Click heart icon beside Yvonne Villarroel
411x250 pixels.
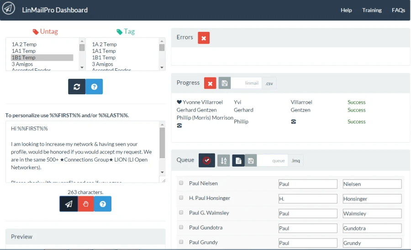179,102
